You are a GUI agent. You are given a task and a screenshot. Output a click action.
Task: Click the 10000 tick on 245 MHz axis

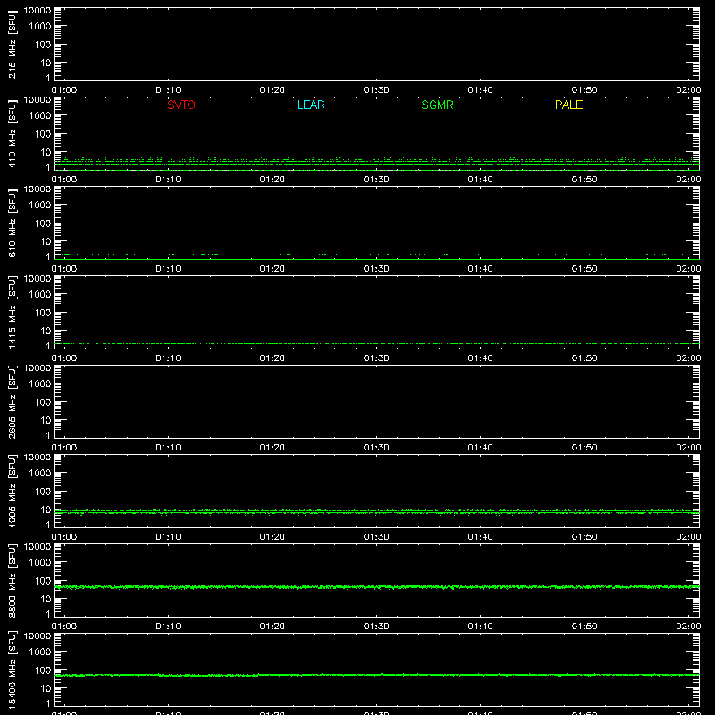(x=38, y=11)
